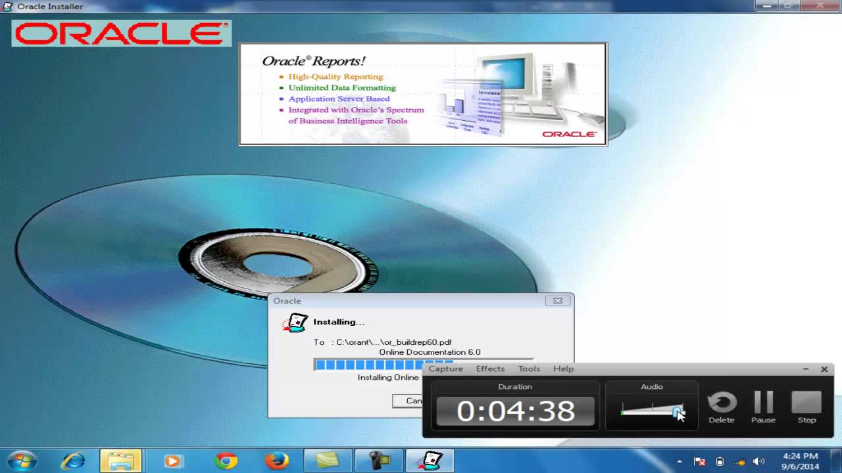Switch to the camcorder recorder app in taskbar
The image size is (842, 473).
point(379,461)
